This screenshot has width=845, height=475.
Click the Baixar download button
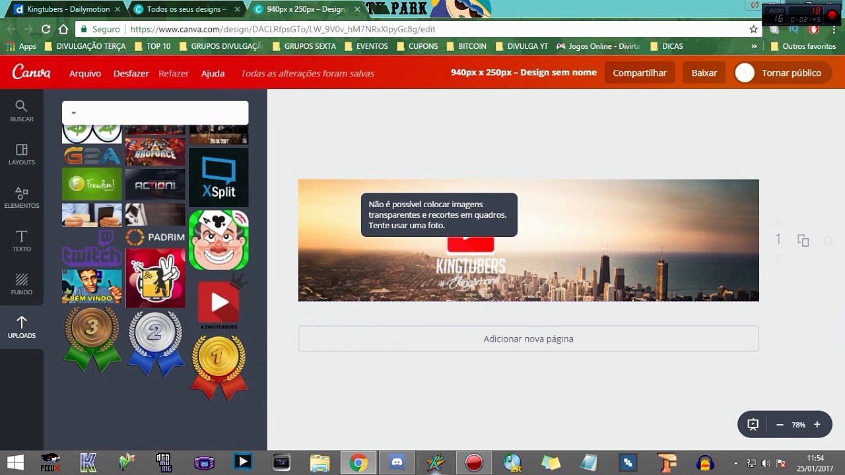coord(704,73)
